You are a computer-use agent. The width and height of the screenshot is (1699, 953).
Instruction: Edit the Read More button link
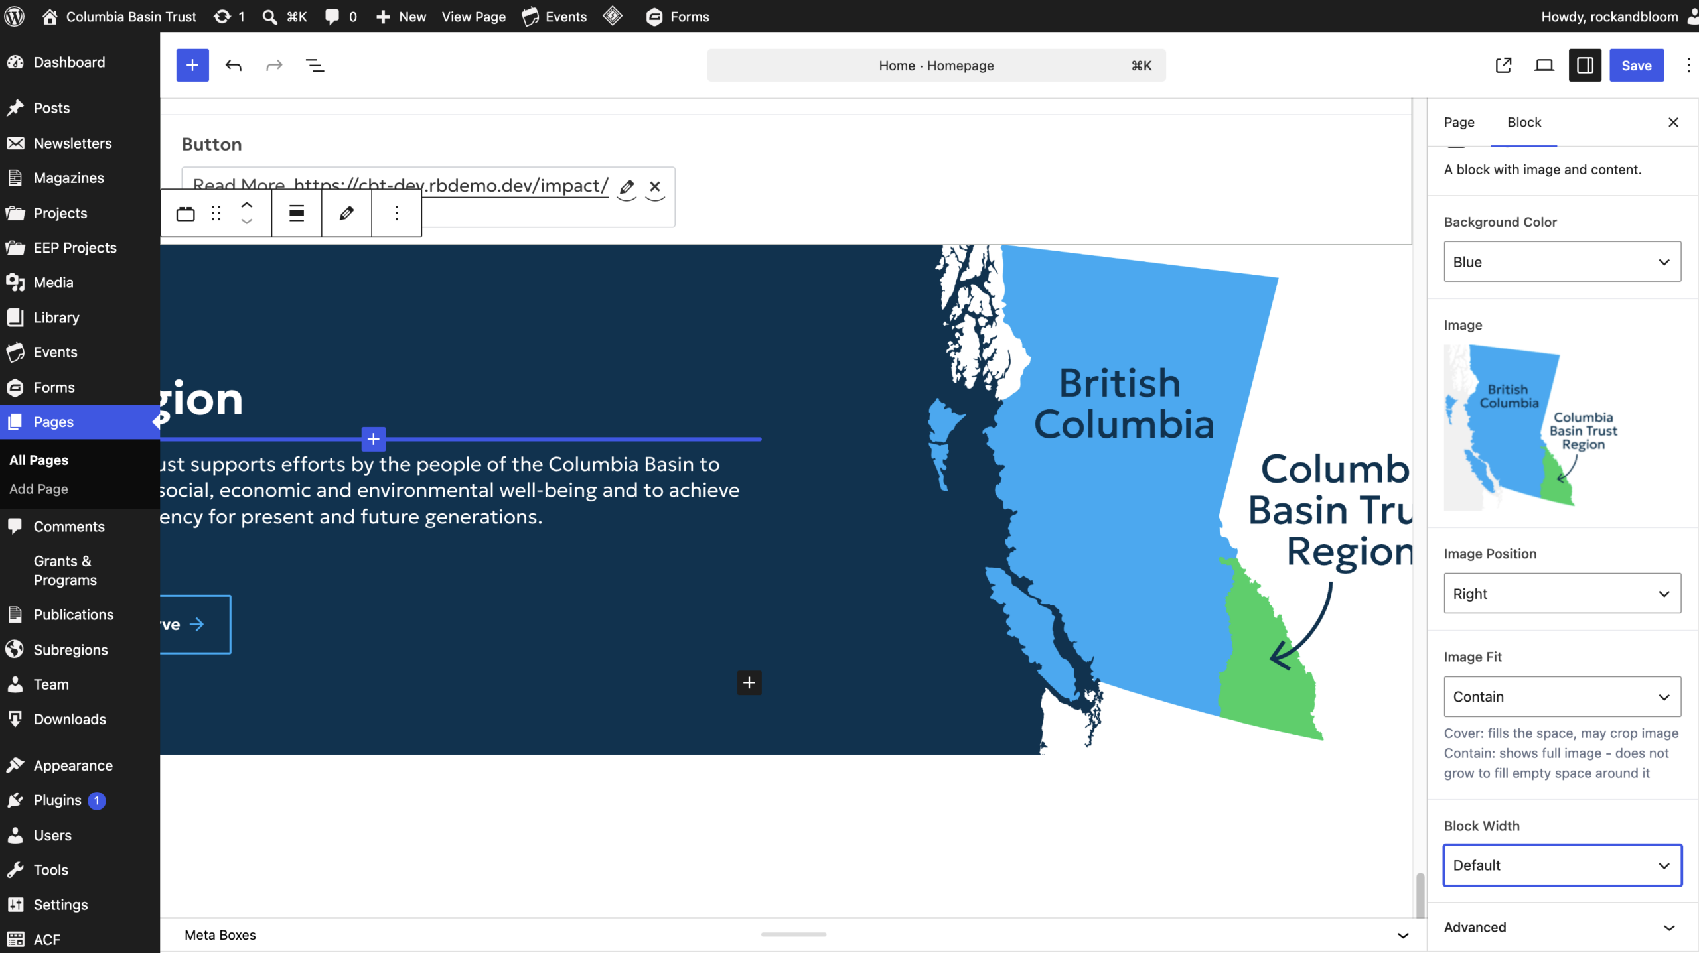point(627,187)
